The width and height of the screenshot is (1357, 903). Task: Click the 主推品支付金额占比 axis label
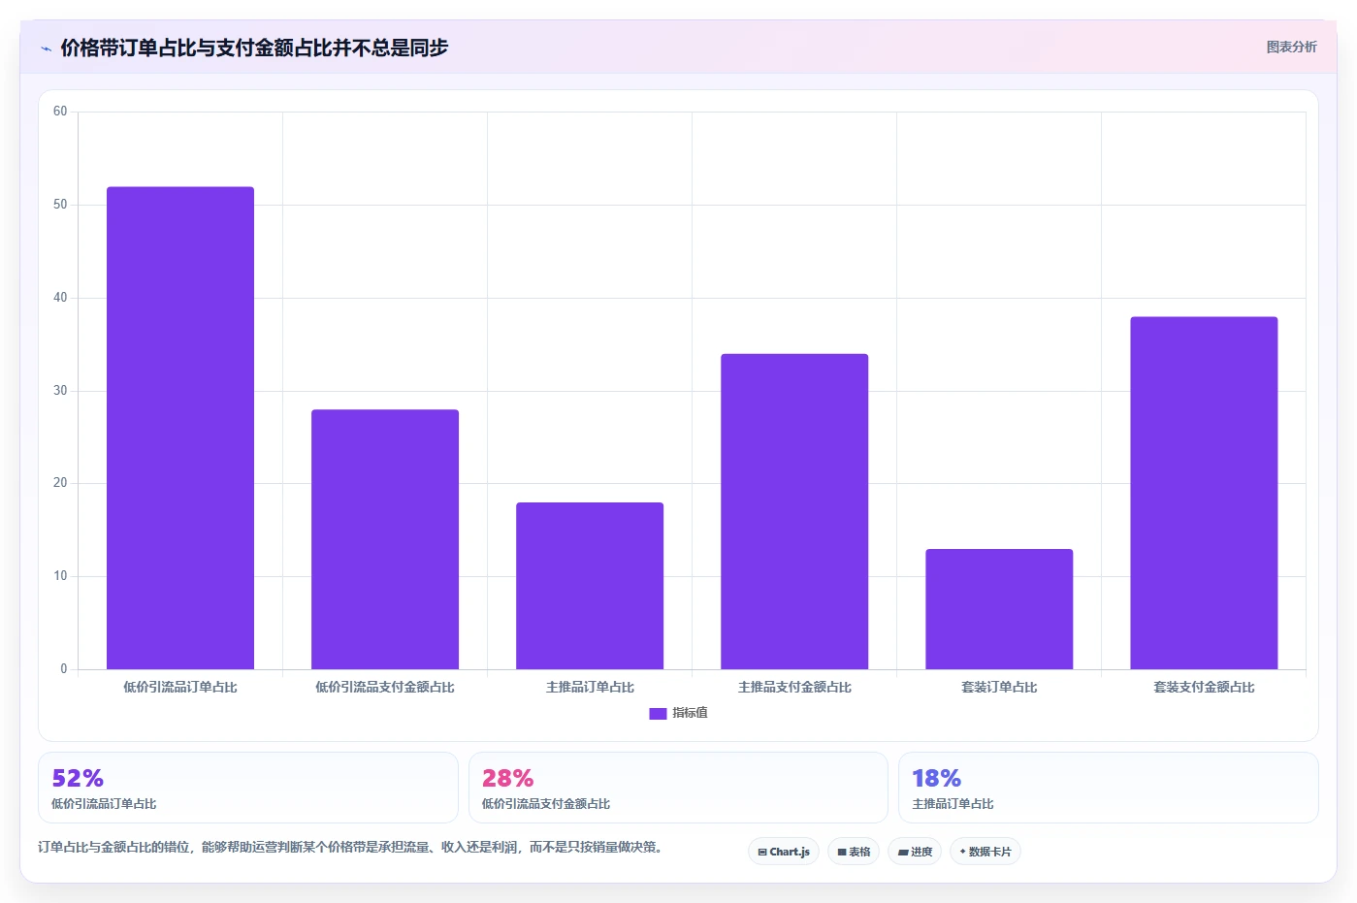point(794,687)
